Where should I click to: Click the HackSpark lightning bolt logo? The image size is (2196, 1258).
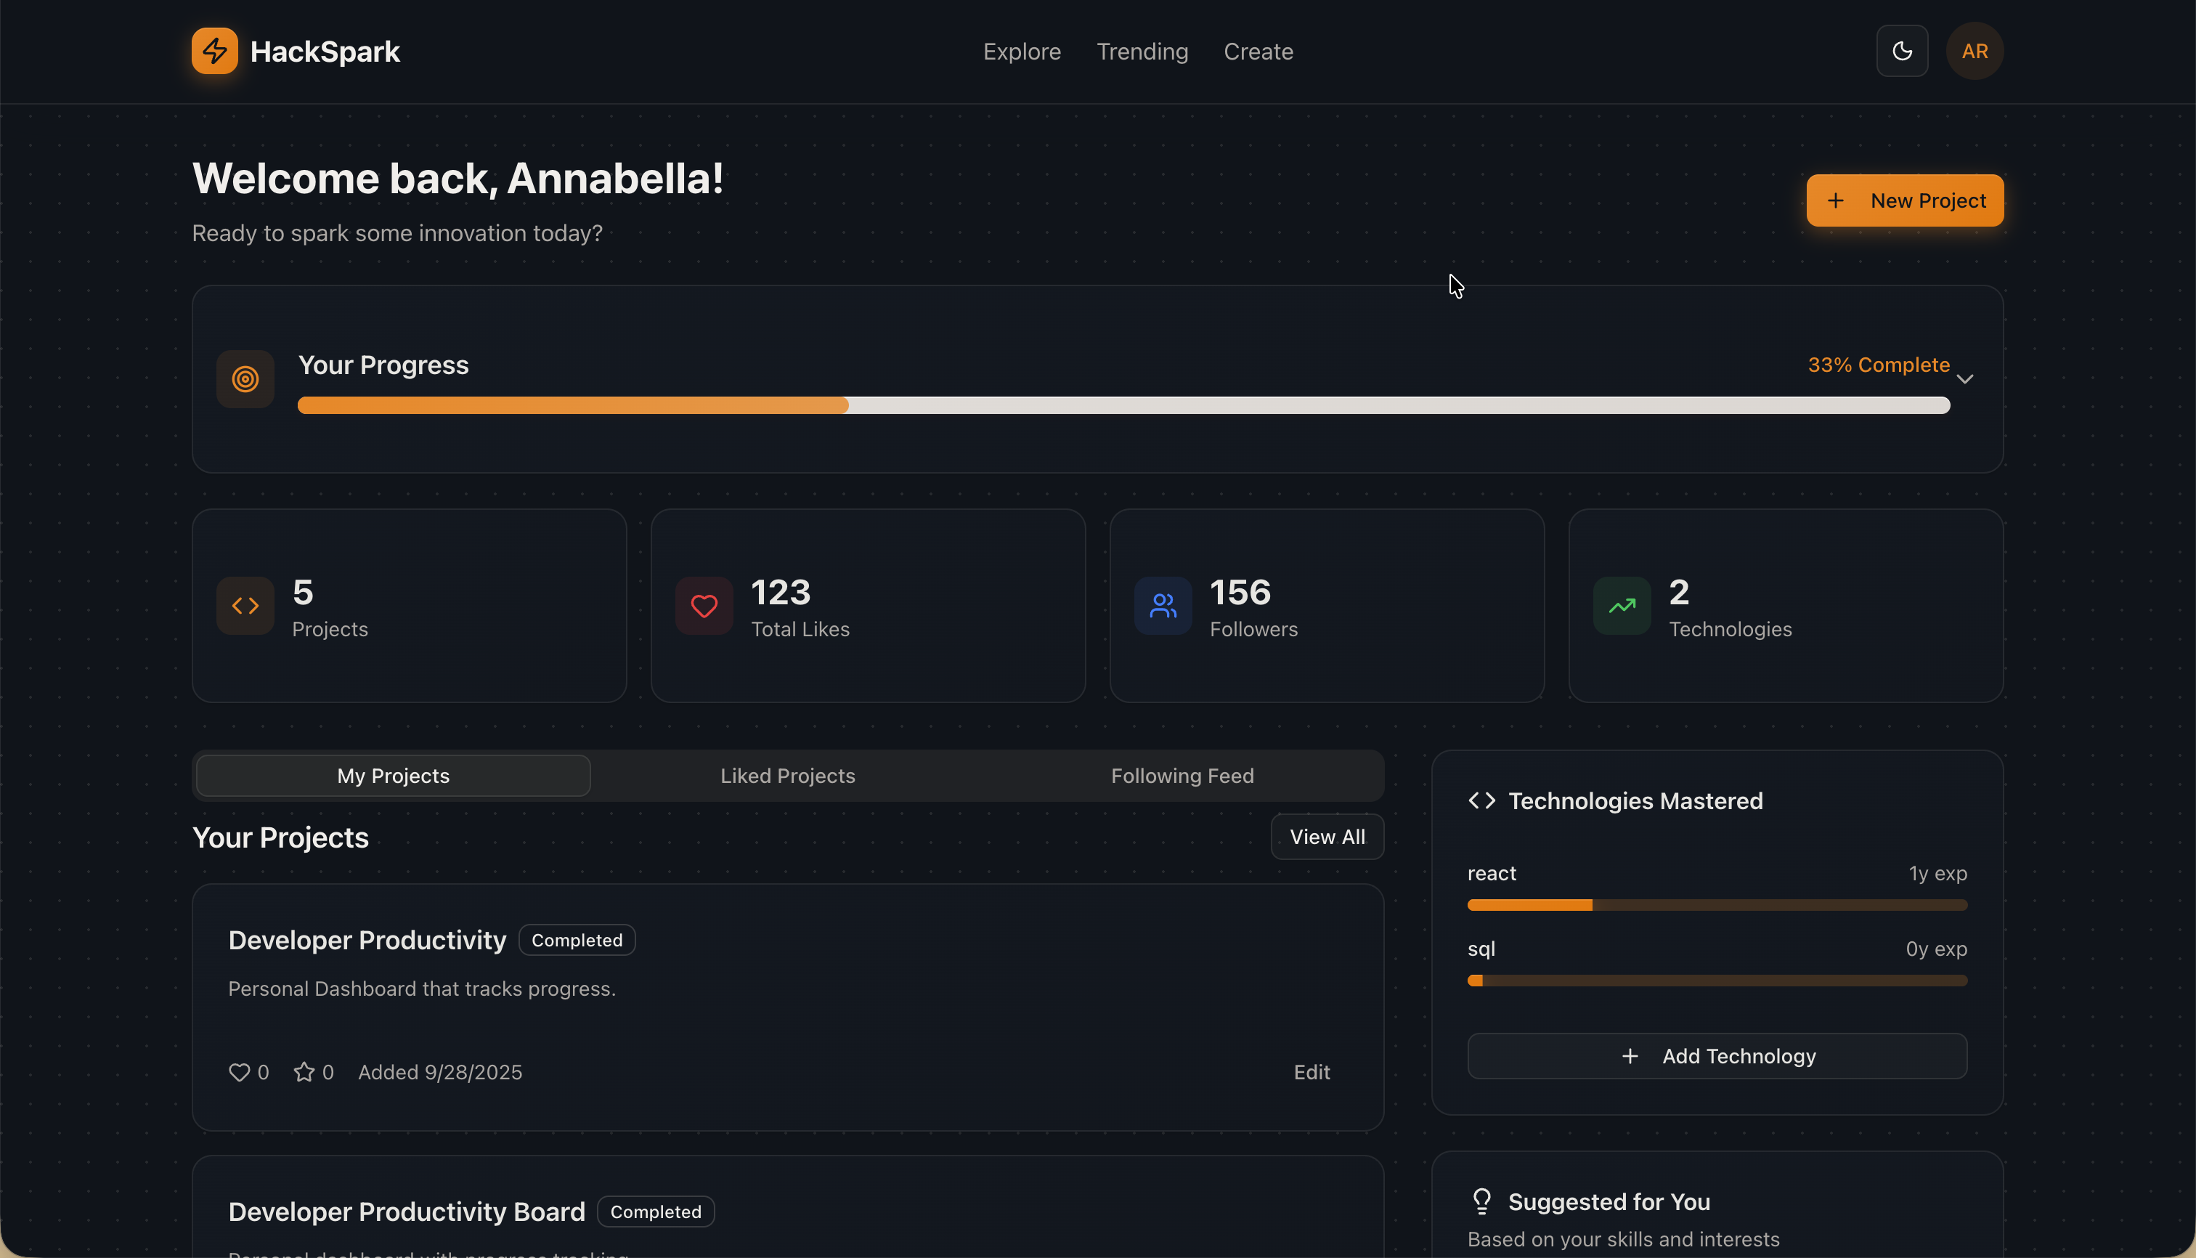click(214, 51)
